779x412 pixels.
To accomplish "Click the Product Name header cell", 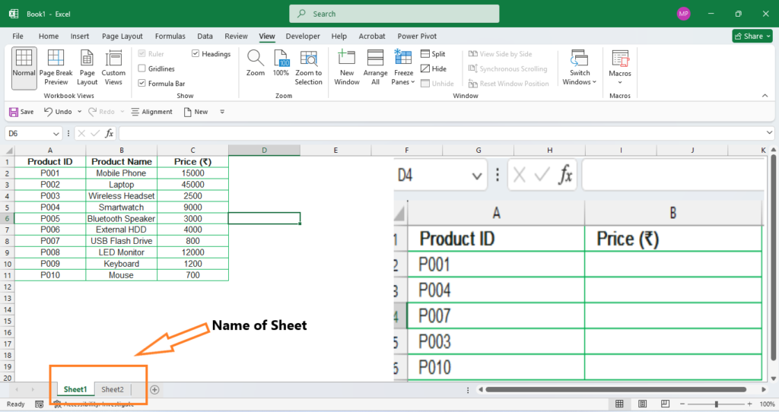I will pyautogui.click(x=121, y=162).
